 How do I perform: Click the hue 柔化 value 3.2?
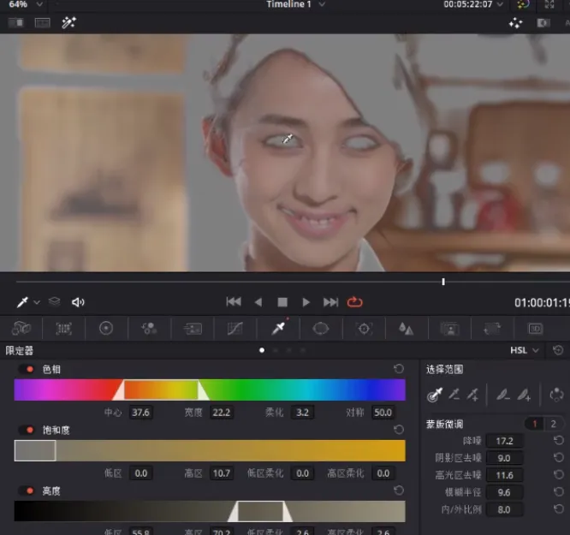coord(302,413)
